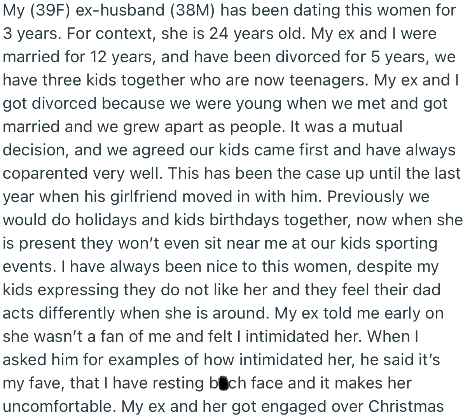Click the word "coparented"
The height and width of the screenshot is (418, 470).
click(x=45, y=174)
